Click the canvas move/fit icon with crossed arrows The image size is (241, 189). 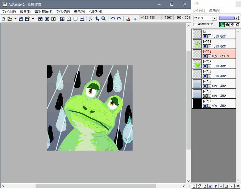pos(62,19)
